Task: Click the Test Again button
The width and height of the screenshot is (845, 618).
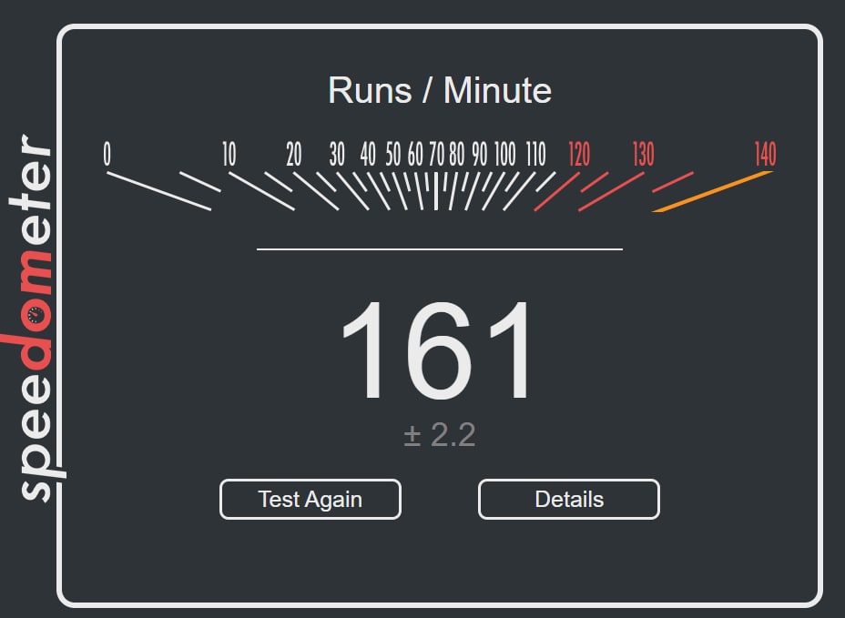Action: 311,500
